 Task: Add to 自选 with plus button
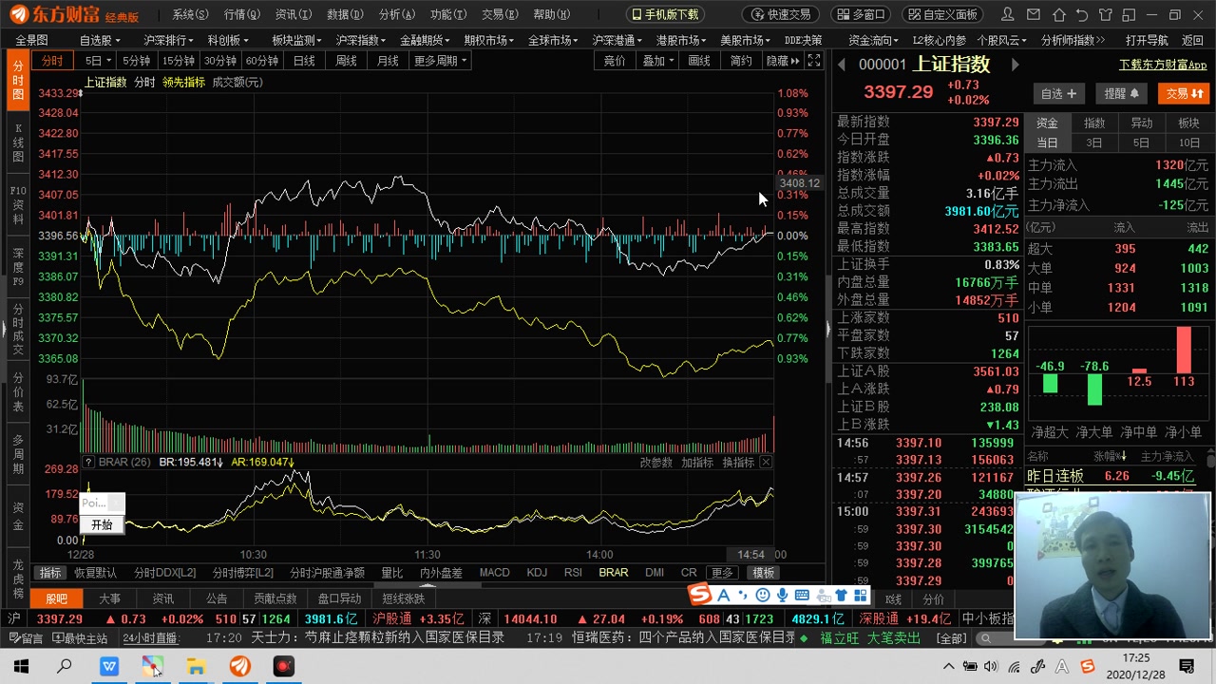click(x=1058, y=93)
